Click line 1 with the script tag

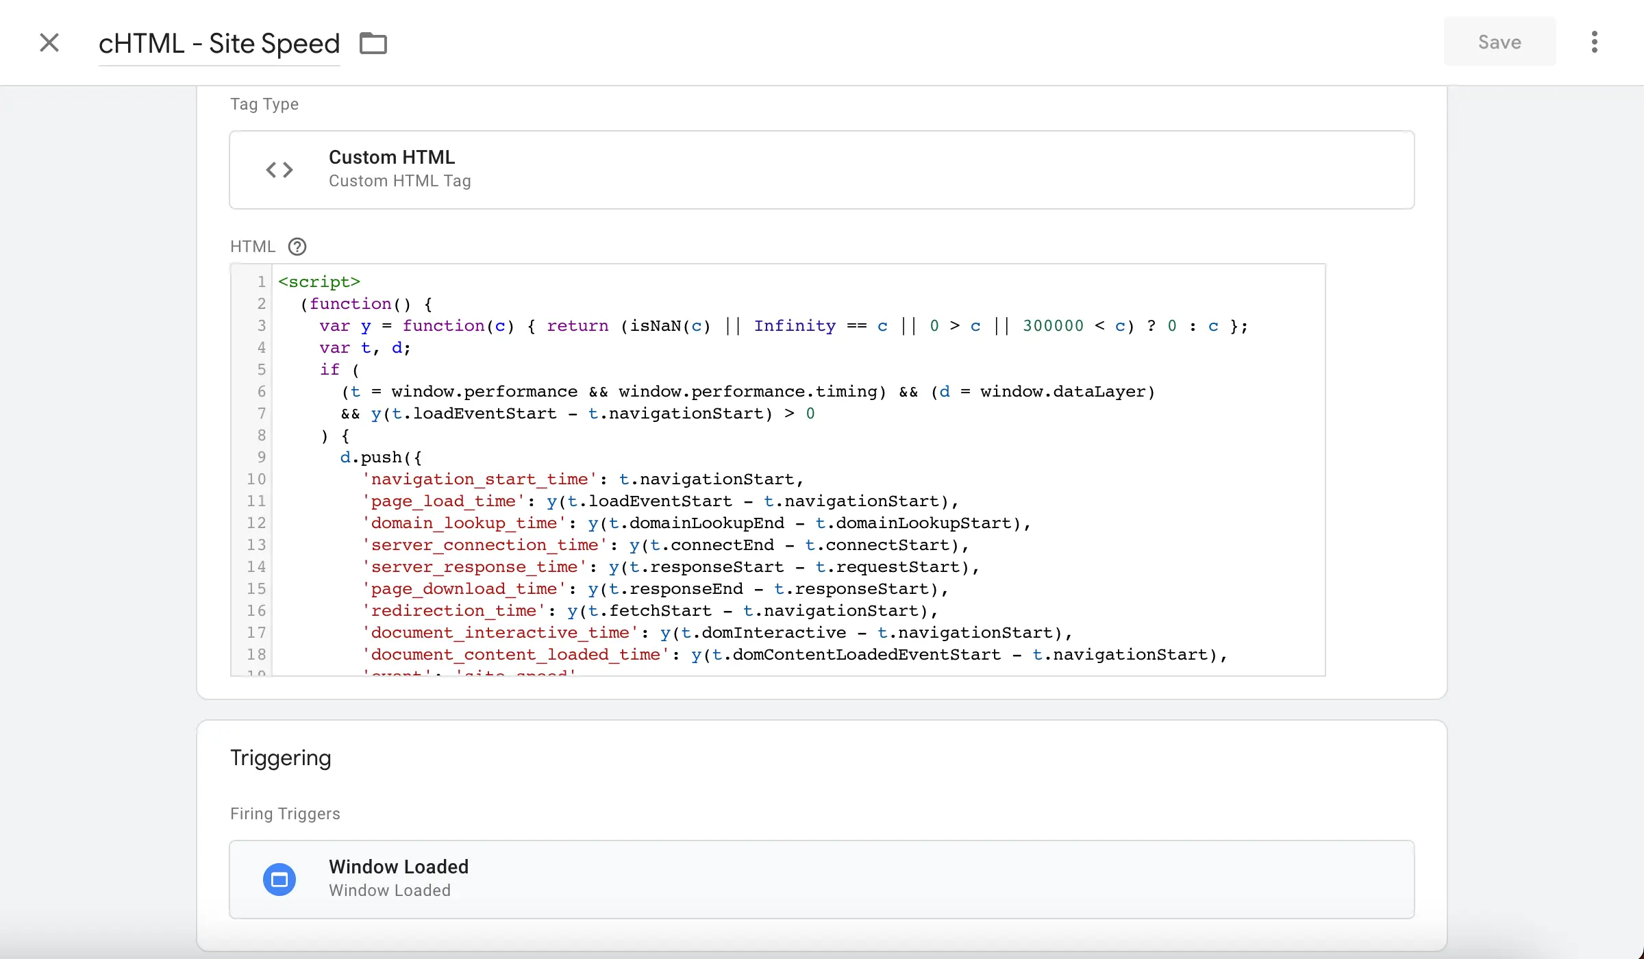click(319, 282)
